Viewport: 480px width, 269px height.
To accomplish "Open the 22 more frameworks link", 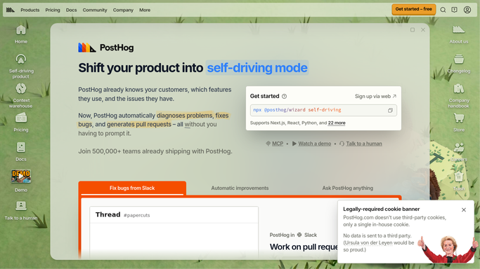I will point(337,123).
